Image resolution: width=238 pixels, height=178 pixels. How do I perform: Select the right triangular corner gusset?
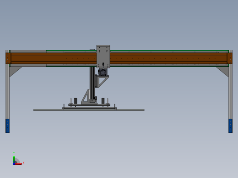tap(224, 71)
